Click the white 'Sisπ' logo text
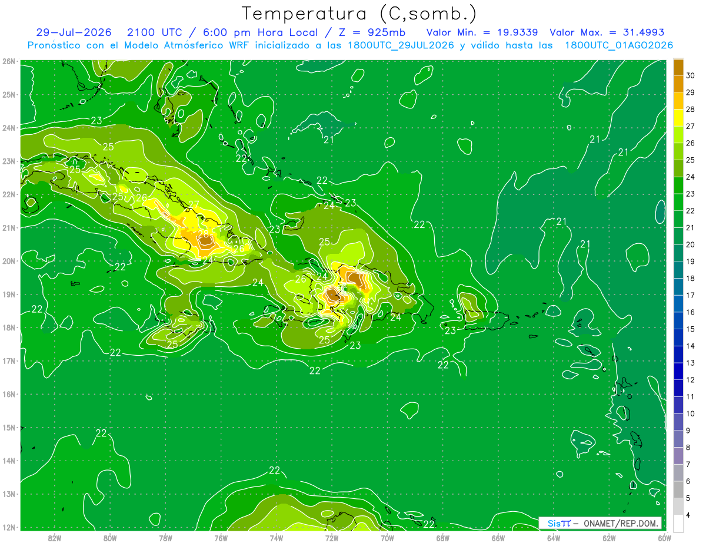 559,523
